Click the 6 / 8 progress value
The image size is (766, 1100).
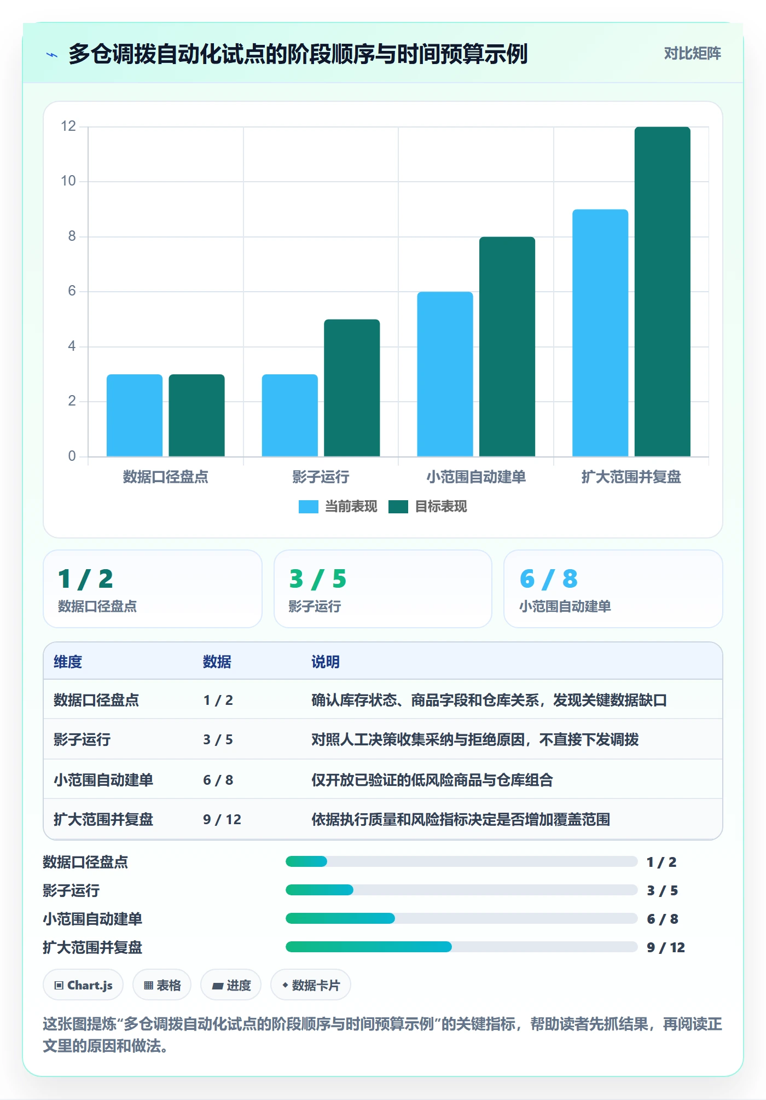pyautogui.click(x=663, y=919)
